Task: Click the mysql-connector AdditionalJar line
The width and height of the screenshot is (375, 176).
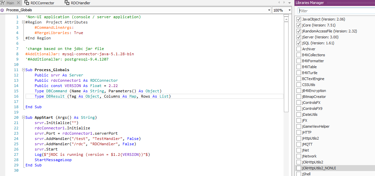Action: [x=80, y=54]
